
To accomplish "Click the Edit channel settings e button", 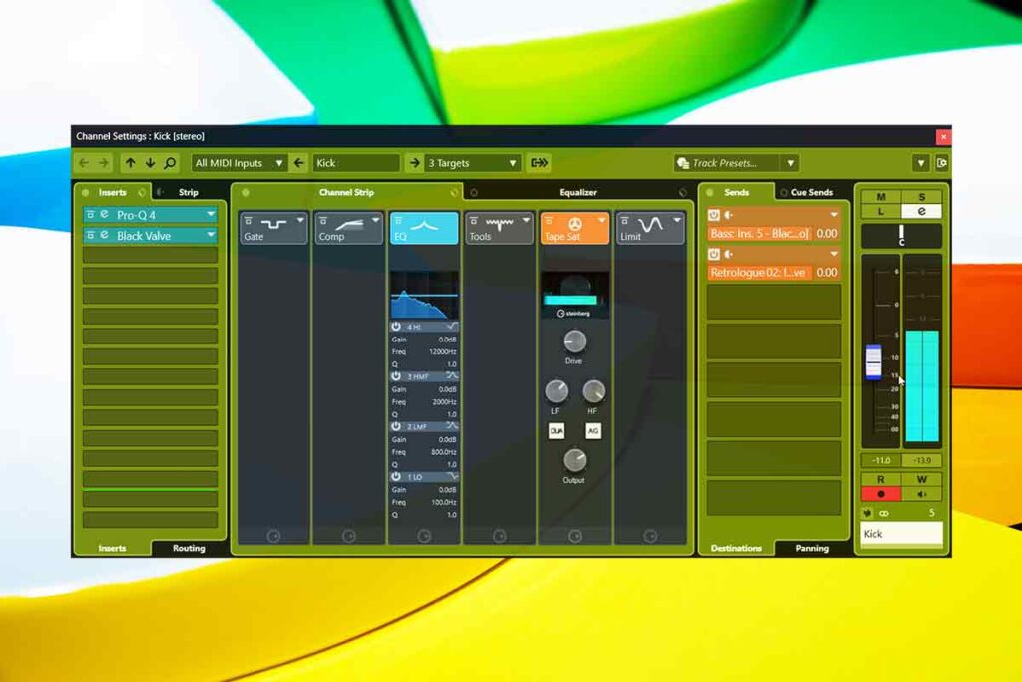I will (x=921, y=211).
